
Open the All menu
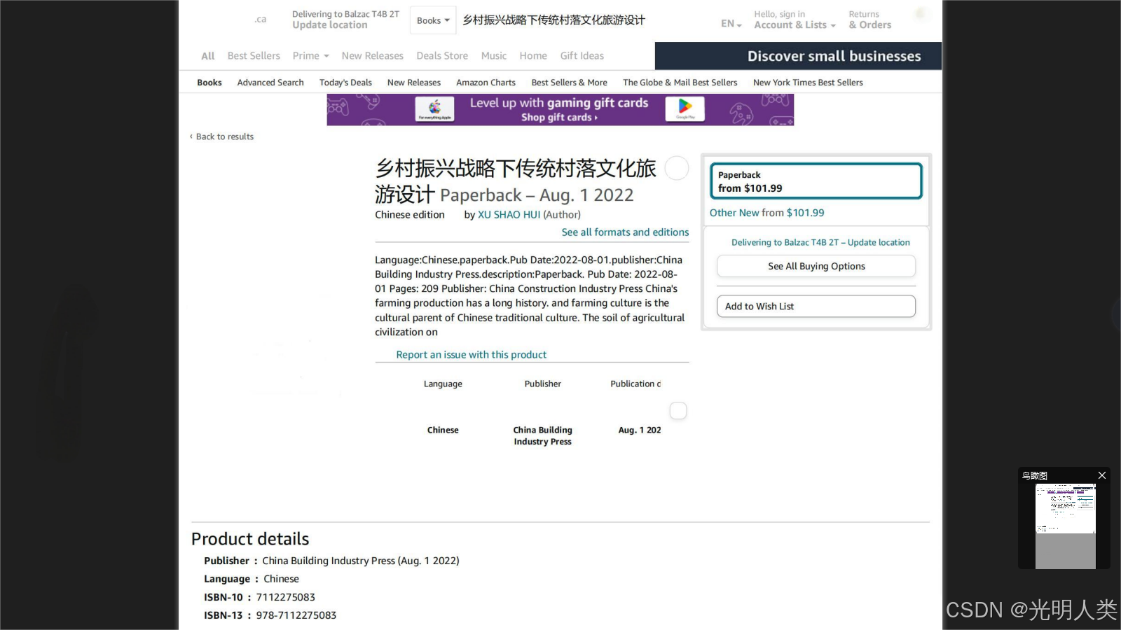click(208, 56)
